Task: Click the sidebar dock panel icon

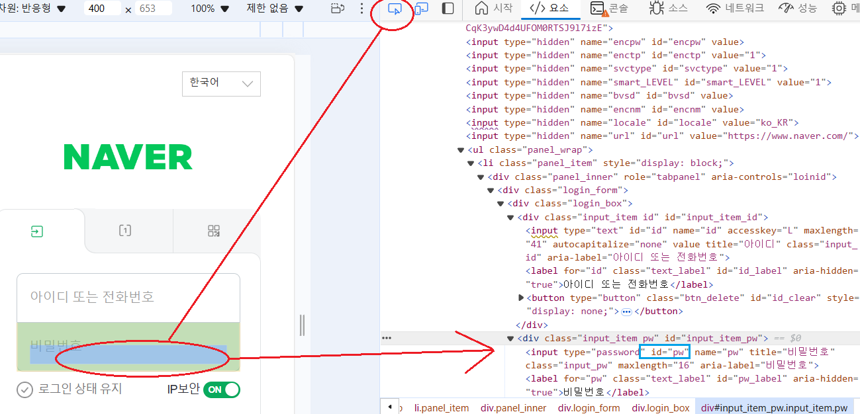Action: pyautogui.click(x=448, y=9)
